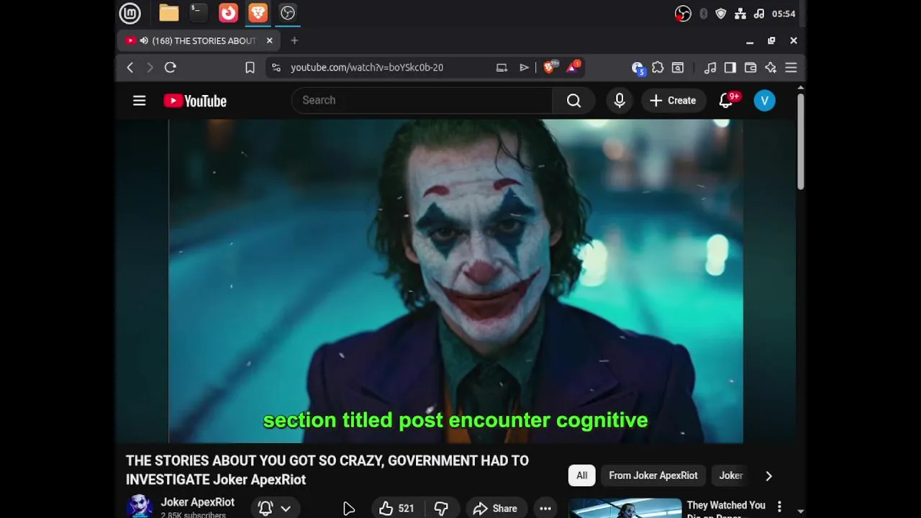The height and width of the screenshot is (518, 921).
Task: Open a new browser tab
Action: 294,41
